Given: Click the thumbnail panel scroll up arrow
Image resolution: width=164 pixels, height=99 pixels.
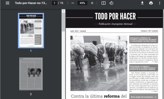Looking at the screenshot, I should click(x=63, y=11).
